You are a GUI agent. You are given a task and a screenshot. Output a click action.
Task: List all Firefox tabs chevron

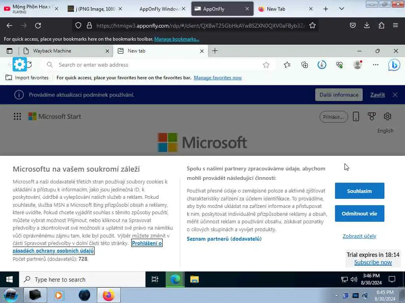point(341,9)
